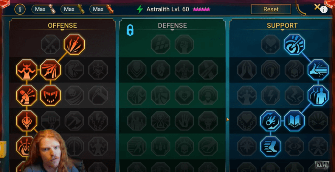Select the fanged mouth offense mastery
The width and height of the screenshot is (335, 172).
pos(50,95)
